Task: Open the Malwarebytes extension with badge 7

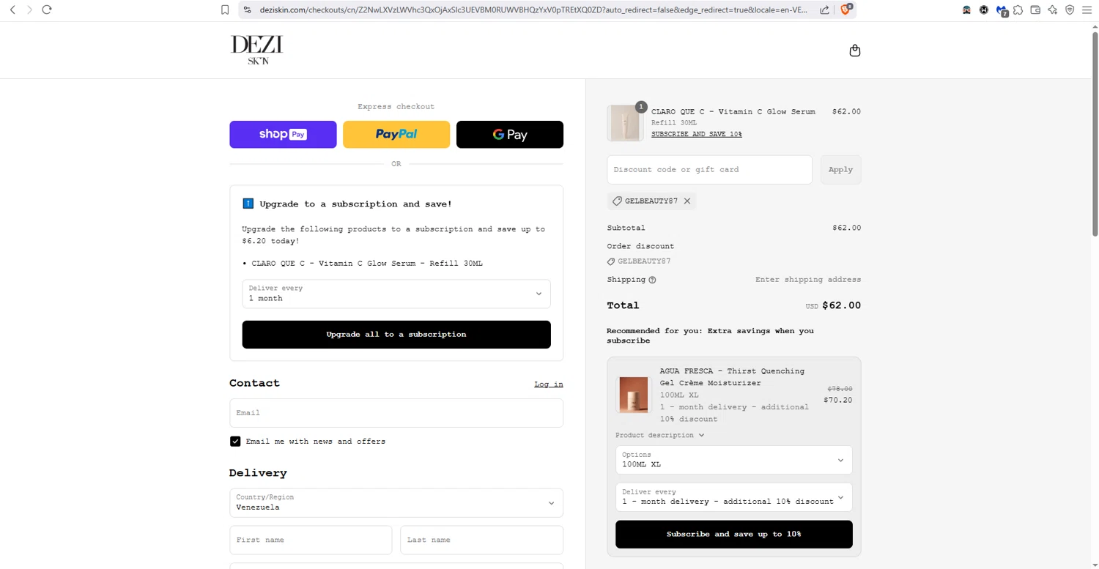Action: [1002, 10]
